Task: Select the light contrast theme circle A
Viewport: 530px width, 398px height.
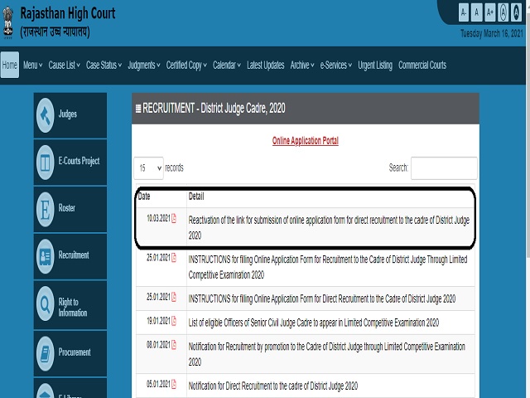Action: coord(503,13)
